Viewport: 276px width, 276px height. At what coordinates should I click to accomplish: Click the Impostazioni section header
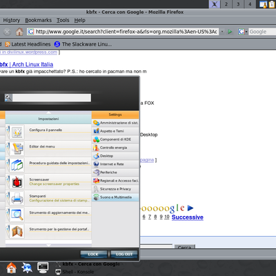(48, 119)
